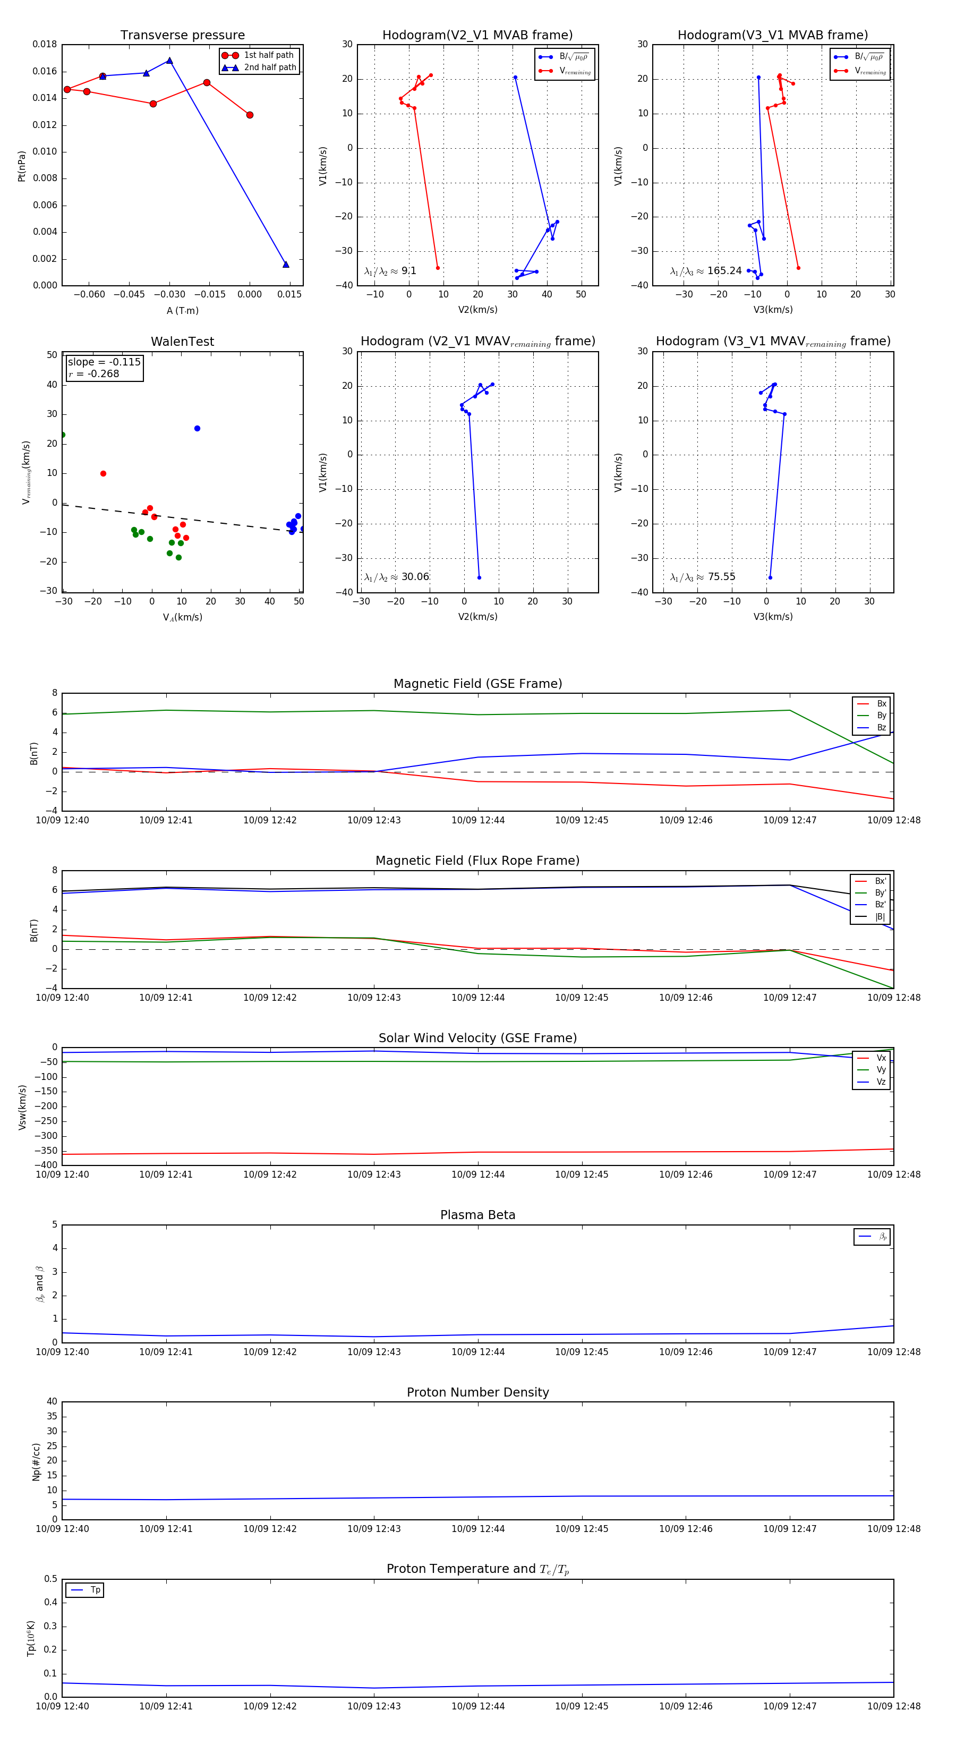Click the "V remaining(km/s)" y-axis label of WalenTest
This screenshot has height=1753, width=956.
pos(27,472)
